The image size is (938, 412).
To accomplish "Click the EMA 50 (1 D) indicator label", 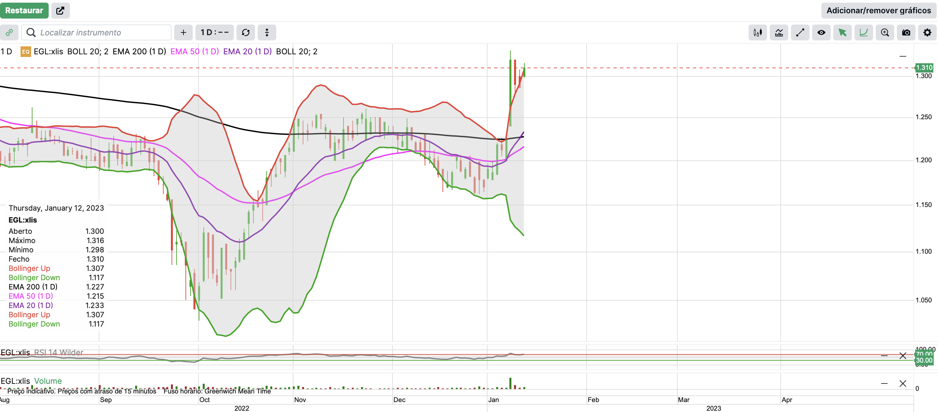I will pyautogui.click(x=194, y=52).
